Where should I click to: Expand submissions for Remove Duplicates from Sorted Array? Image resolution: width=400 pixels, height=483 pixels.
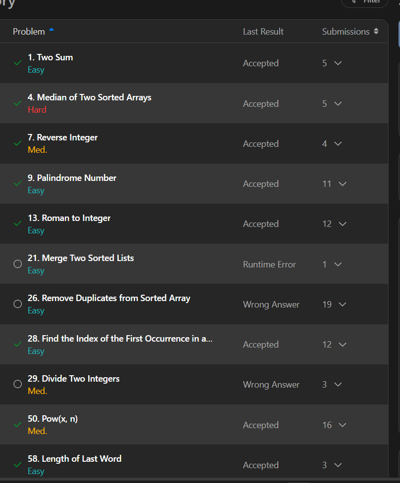coord(343,305)
